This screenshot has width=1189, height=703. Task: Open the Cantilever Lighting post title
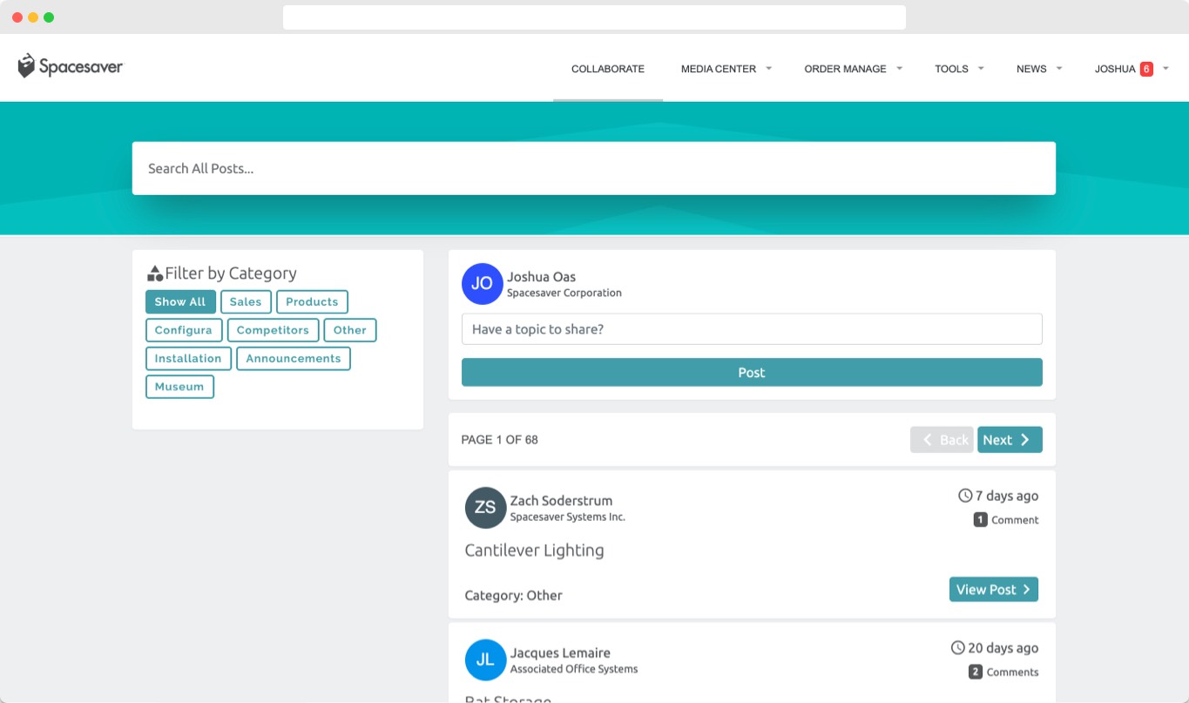[x=534, y=551]
